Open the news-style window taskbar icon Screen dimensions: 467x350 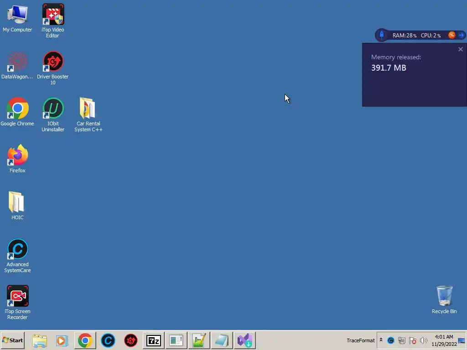point(176,340)
